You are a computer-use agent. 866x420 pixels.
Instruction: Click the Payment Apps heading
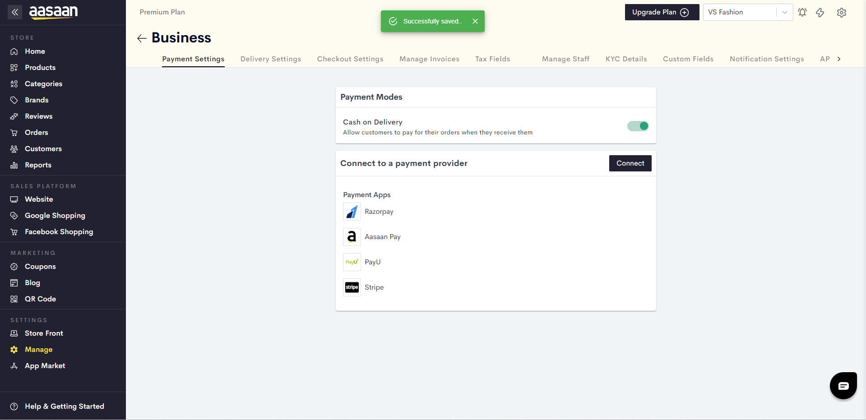tap(367, 195)
